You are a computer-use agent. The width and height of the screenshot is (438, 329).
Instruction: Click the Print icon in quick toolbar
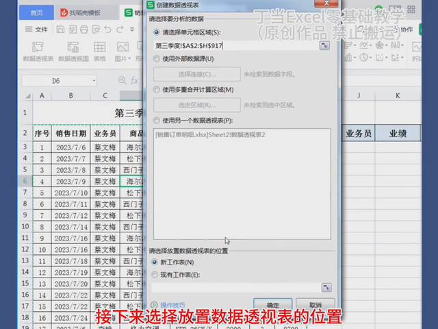[x=84, y=29]
